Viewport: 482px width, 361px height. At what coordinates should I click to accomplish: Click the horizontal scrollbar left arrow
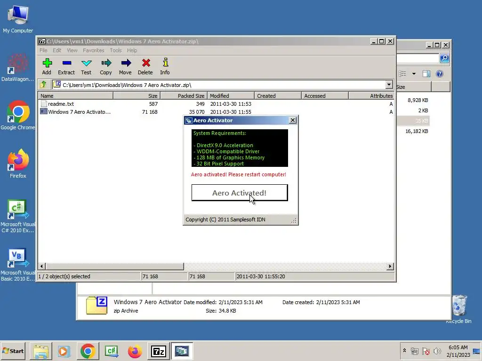click(x=42, y=266)
